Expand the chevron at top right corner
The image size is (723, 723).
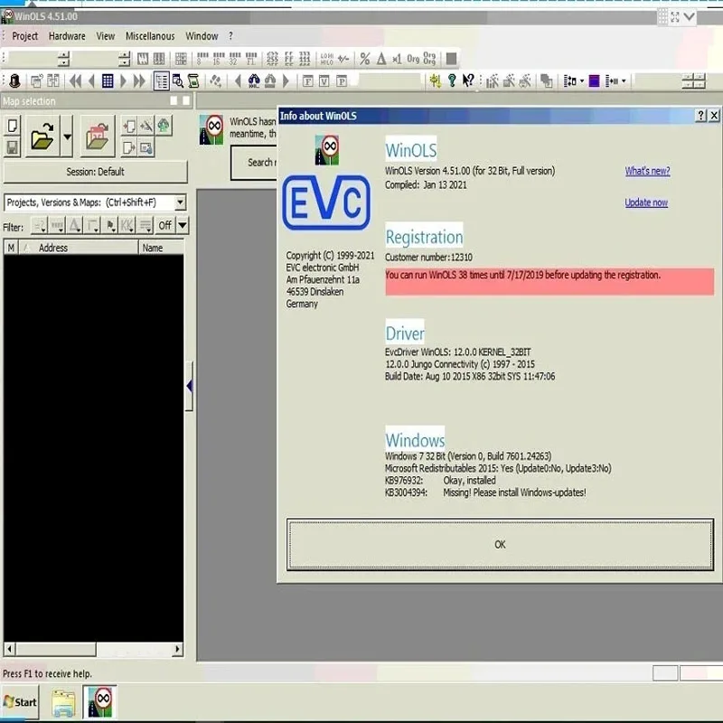(x=690, y=17)
